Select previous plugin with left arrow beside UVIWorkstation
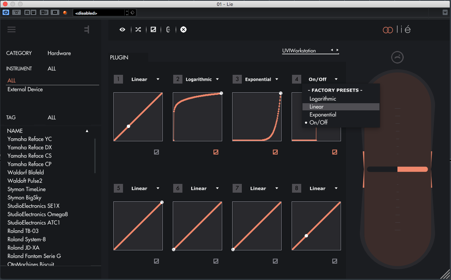Image resolution: width=451 pixels, height=280 pixels. pyautogui.click(x=332, y=50)
